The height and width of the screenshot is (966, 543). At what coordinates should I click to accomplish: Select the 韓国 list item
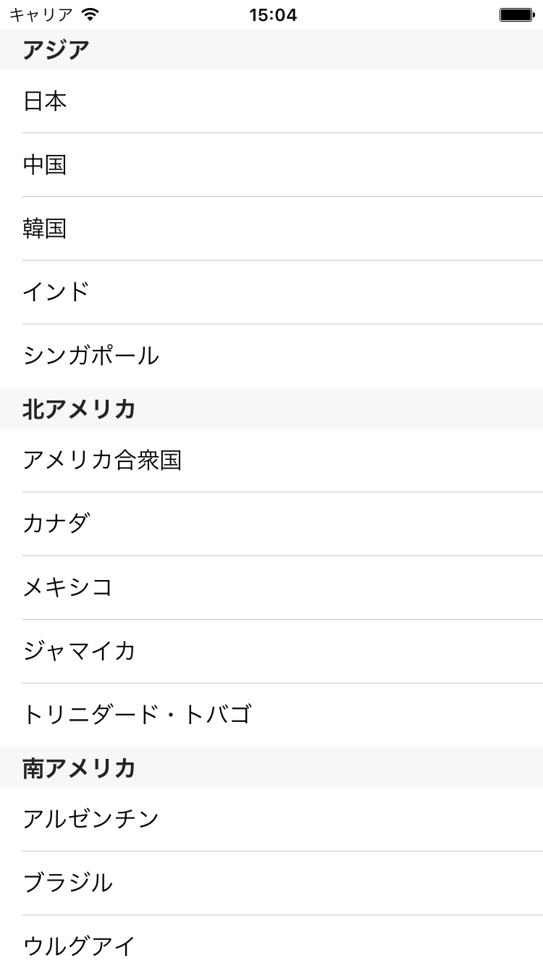45,229
